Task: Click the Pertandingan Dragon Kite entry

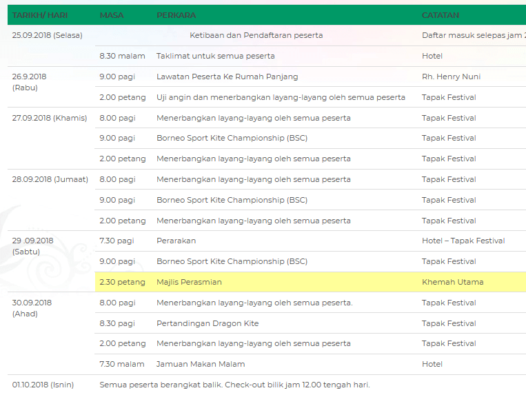Action: pyautogui.click(x=208, y=323)
